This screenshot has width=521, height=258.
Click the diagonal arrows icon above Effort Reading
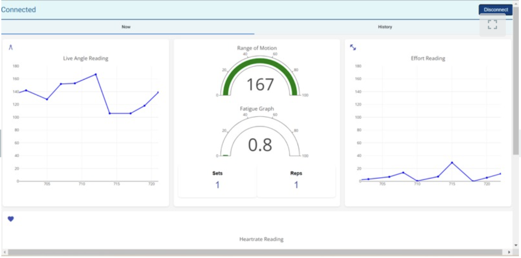pyautogui.click(x=353, y=47)
